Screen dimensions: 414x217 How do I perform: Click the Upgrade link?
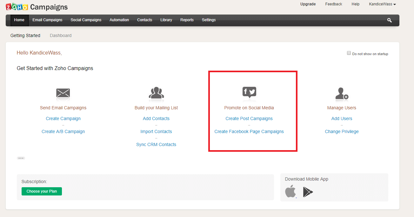[x=308, y=4]
